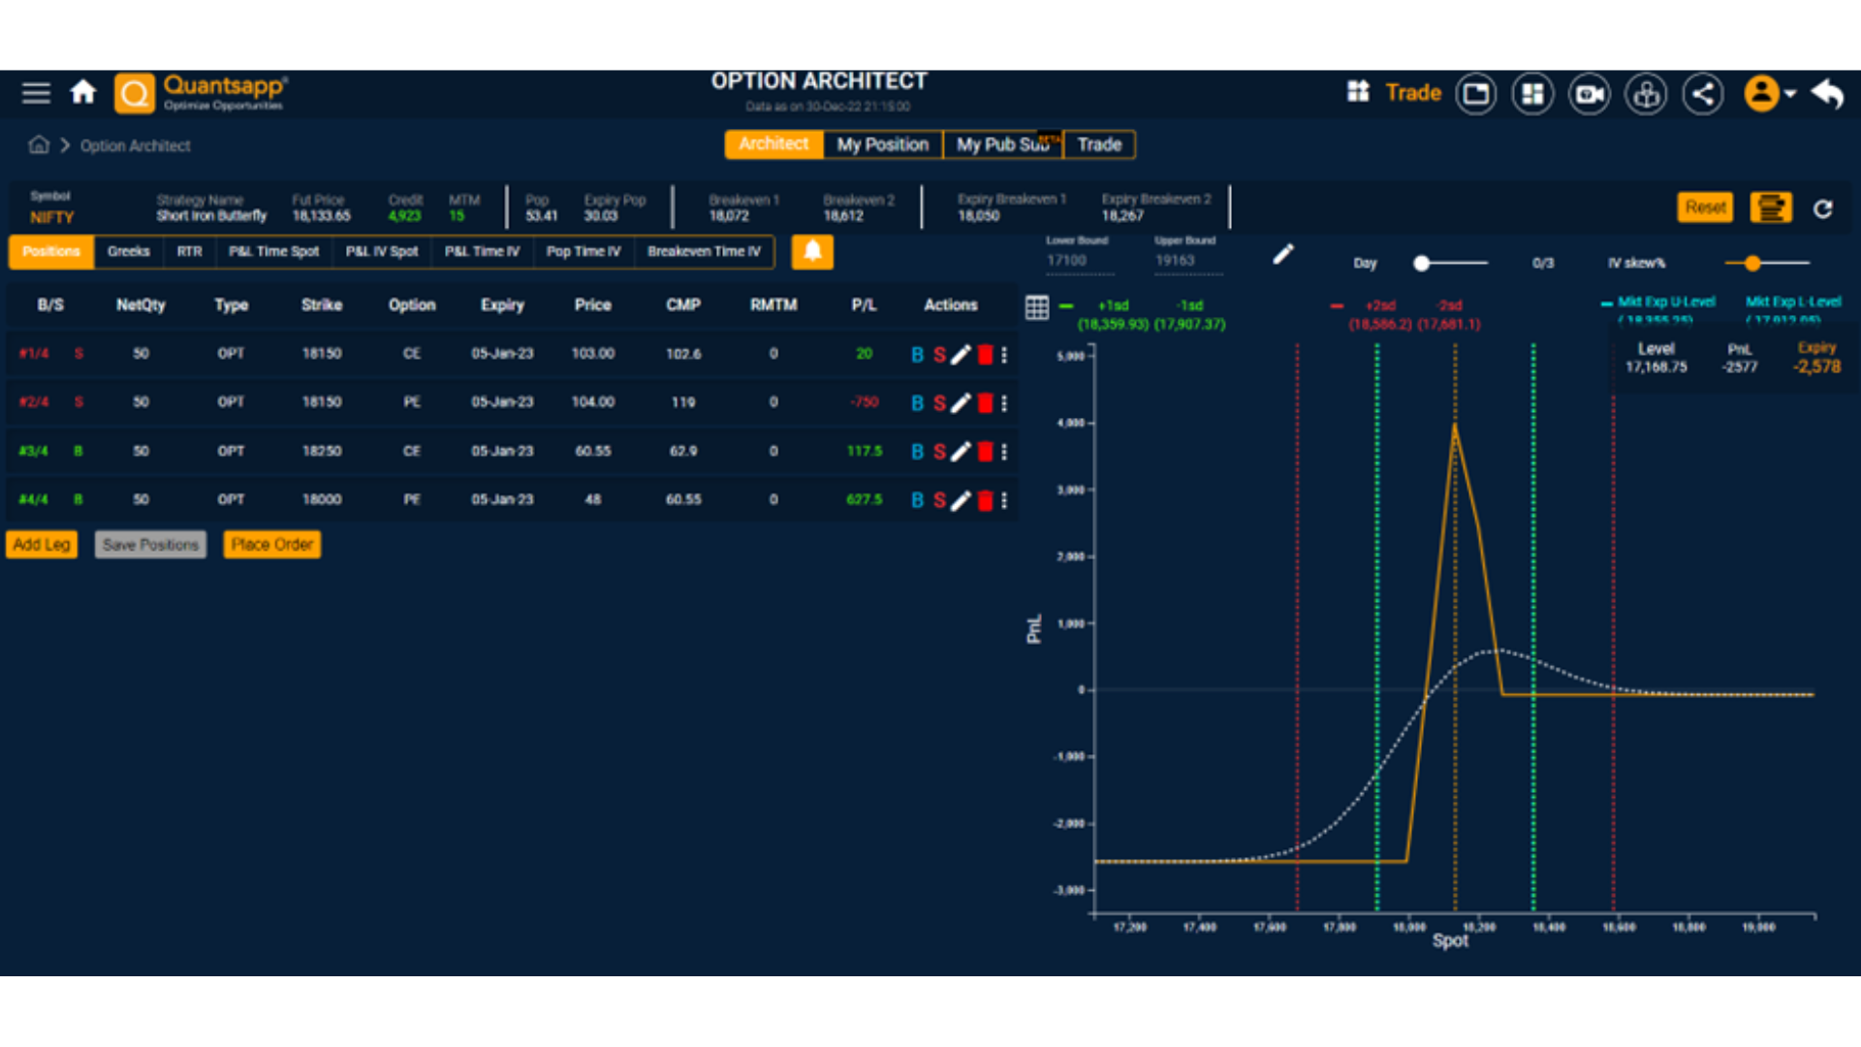Open more options for leg #2/4
The height and width of the screenshot is (1047, 1861).
point(1004,403)
